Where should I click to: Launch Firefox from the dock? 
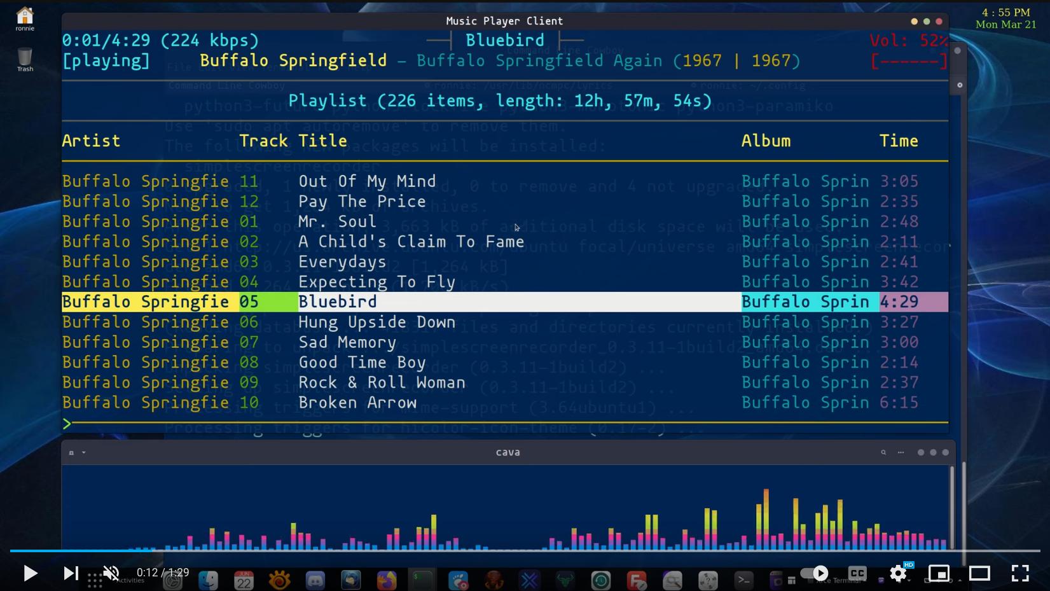387,580
